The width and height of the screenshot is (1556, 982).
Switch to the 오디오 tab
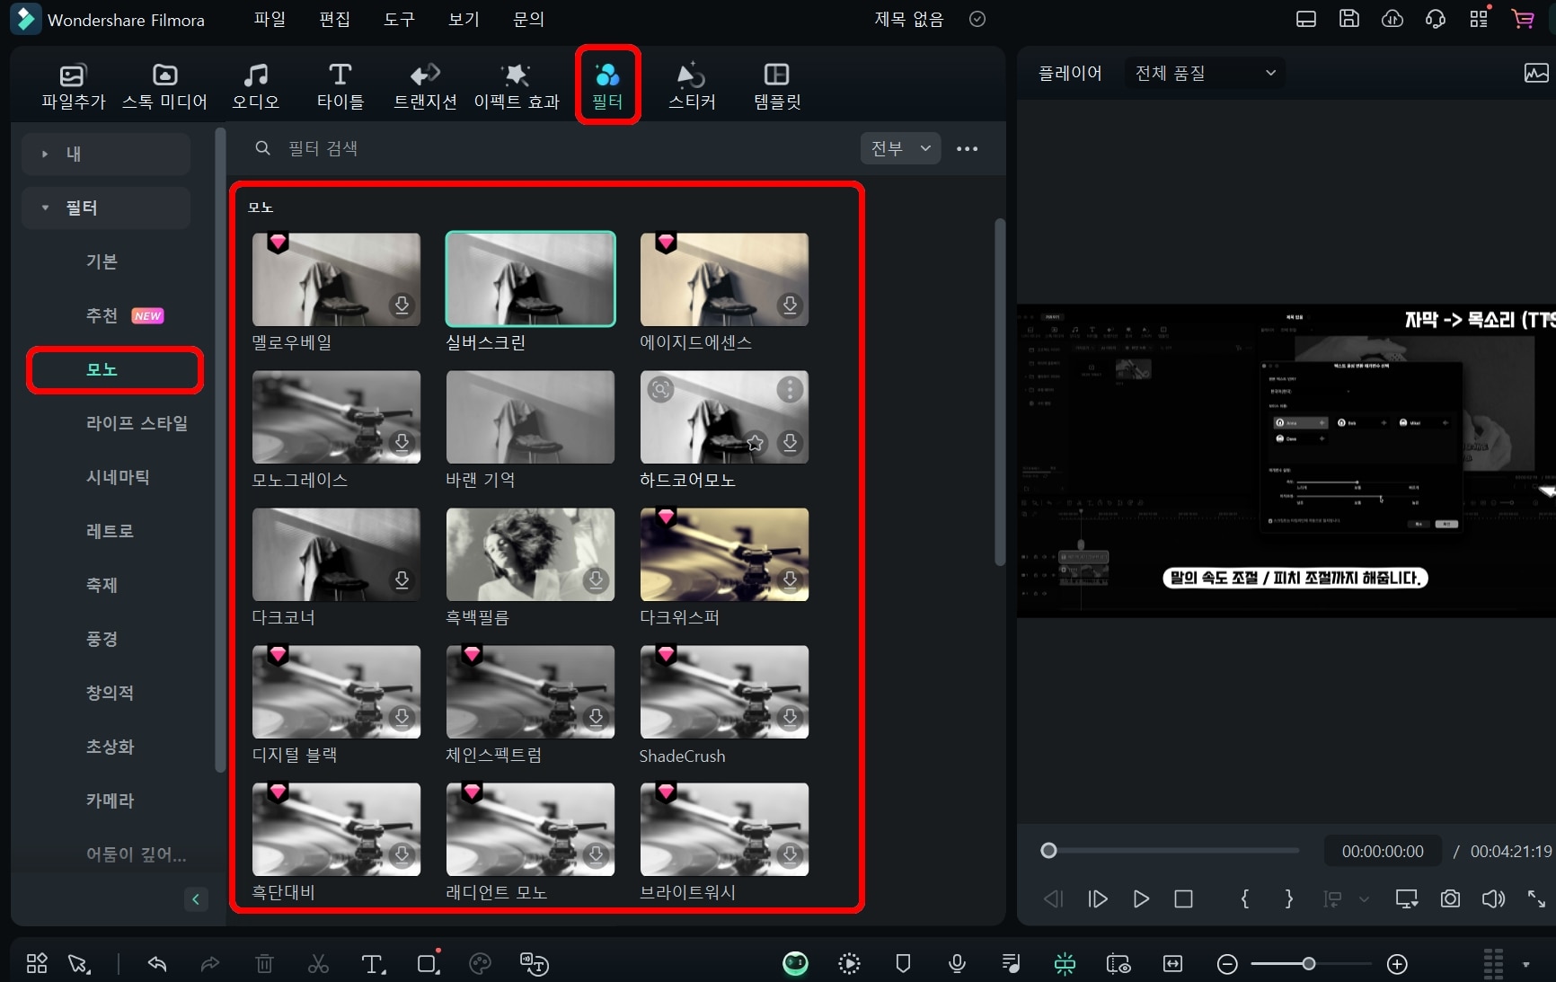point(256,86)
